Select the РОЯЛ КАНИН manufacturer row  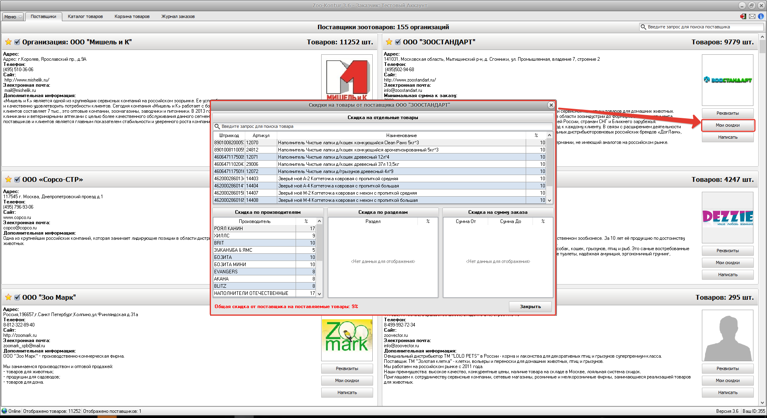[x=264, y=229]
